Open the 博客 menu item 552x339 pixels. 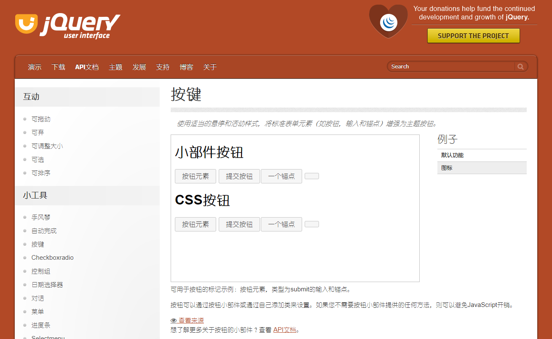(x=186, y=67)
